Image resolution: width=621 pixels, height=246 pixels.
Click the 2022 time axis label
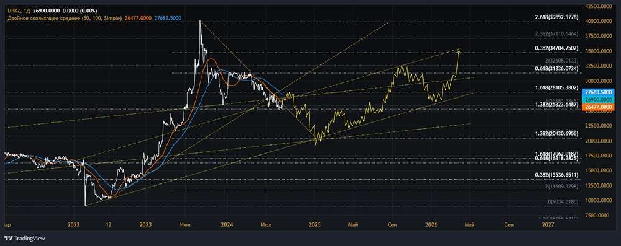[74, 225]
